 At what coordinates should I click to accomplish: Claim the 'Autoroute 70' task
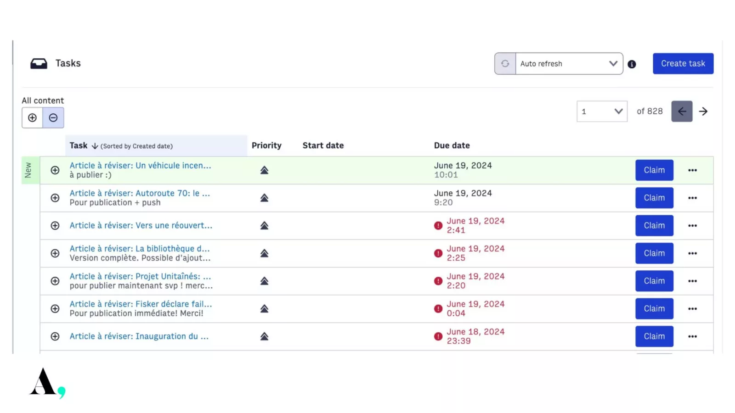click(x=654, y=198)
